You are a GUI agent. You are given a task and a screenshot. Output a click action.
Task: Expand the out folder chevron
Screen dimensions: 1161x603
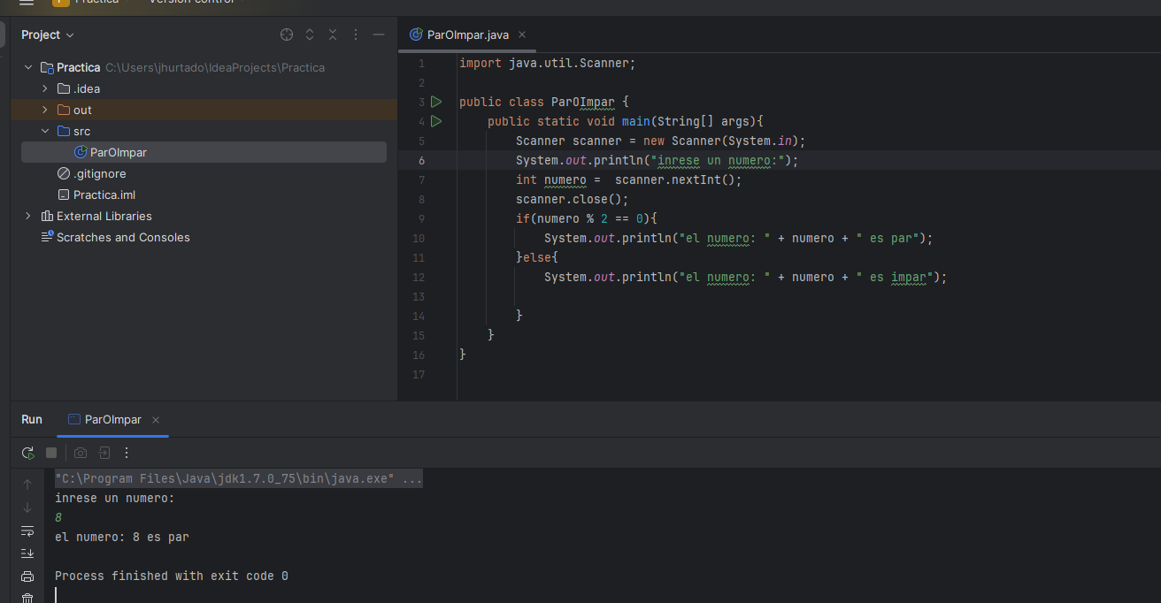click(45, 110)
